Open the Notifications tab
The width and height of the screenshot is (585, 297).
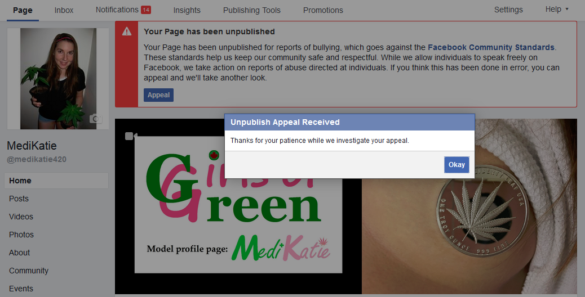coord(117,10)
